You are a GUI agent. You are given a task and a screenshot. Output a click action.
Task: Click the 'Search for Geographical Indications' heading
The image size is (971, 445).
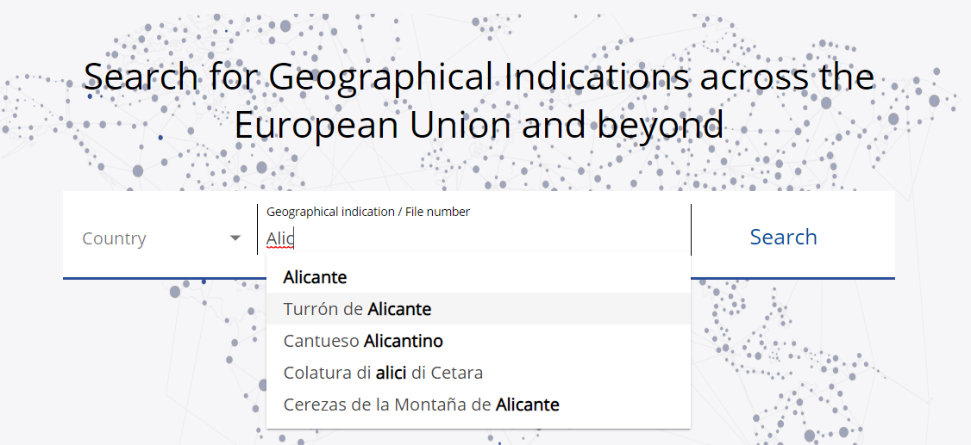(x=479, y=76)
